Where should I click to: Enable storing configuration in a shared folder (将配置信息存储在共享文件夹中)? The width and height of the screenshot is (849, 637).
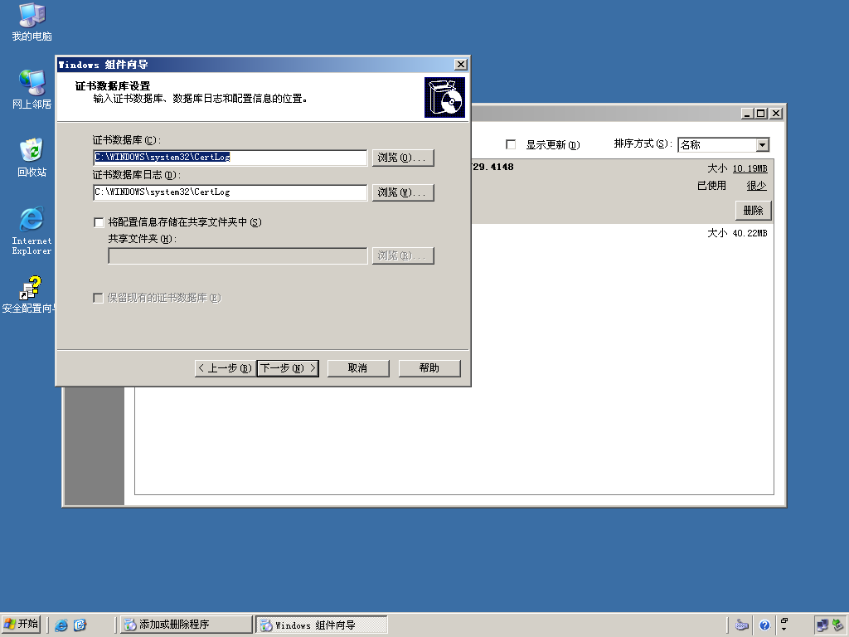click(99, 222)
